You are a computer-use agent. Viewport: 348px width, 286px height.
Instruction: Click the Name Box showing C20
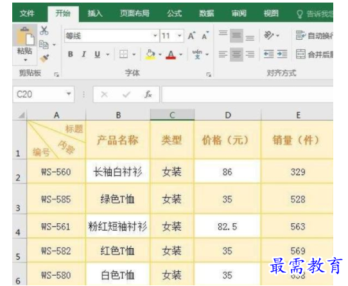point(44,94)
